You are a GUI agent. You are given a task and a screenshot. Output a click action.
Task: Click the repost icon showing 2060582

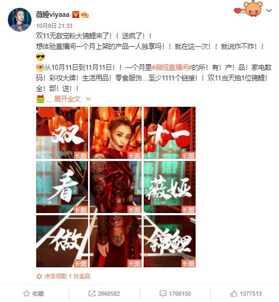click(x=104, y=294)
